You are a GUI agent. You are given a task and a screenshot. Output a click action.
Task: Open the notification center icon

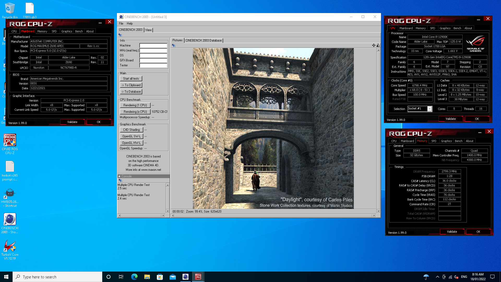coord(492,277)
